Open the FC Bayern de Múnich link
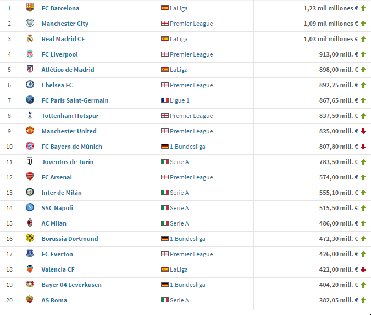The width and height of the screenshot is (371, 315). (71, 147)
